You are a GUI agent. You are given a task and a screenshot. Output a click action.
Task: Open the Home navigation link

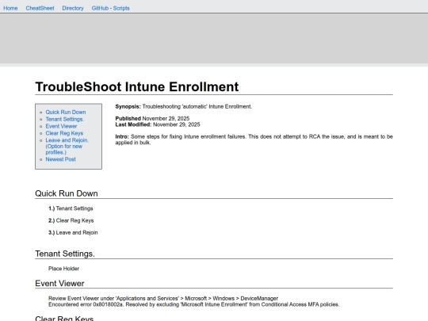pyautogui.click(x=10, y=8)
